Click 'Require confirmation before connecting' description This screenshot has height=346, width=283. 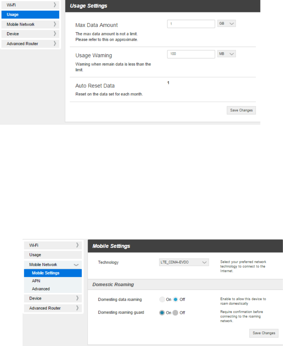click(x=242, y=317)
